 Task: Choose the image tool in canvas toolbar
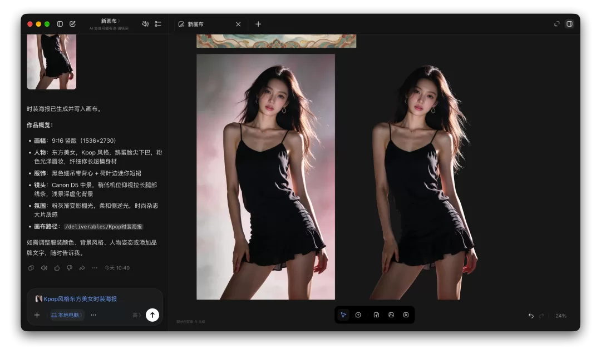(x=391, y=315)
